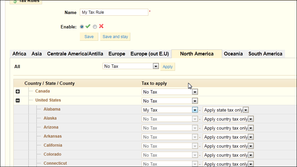The width and height of the screenshot is (297, 167).
Task: Switch to the South America tab
Action: 265,54
